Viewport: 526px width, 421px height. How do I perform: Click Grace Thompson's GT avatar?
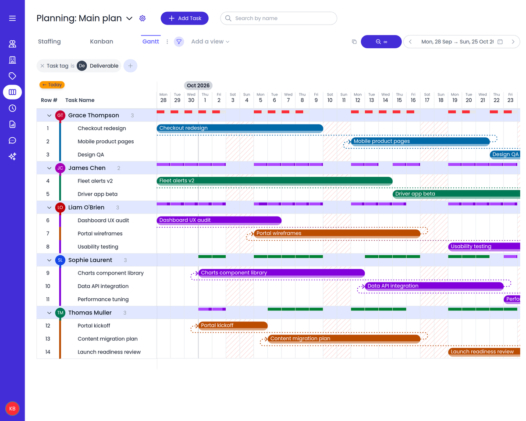pos(60,115)
